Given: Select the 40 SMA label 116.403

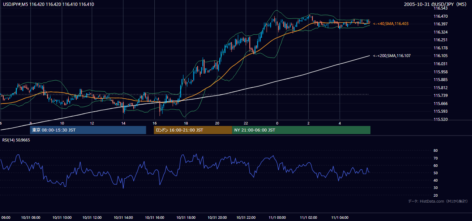Looking at the screenshot, I should click(x=391, y=24).
